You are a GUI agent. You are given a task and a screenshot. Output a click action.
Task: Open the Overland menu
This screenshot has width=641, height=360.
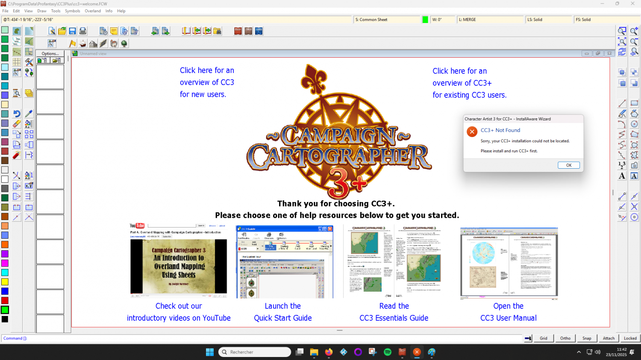(x=93, y=11)
